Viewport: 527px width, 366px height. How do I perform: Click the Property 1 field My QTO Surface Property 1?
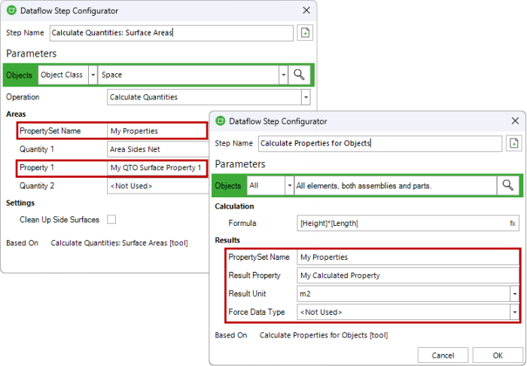pyautogui.click(x=157, y=167)
